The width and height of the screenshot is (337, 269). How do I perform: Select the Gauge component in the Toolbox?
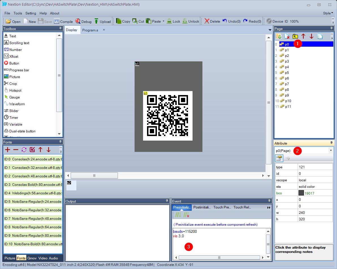[14, 97]
